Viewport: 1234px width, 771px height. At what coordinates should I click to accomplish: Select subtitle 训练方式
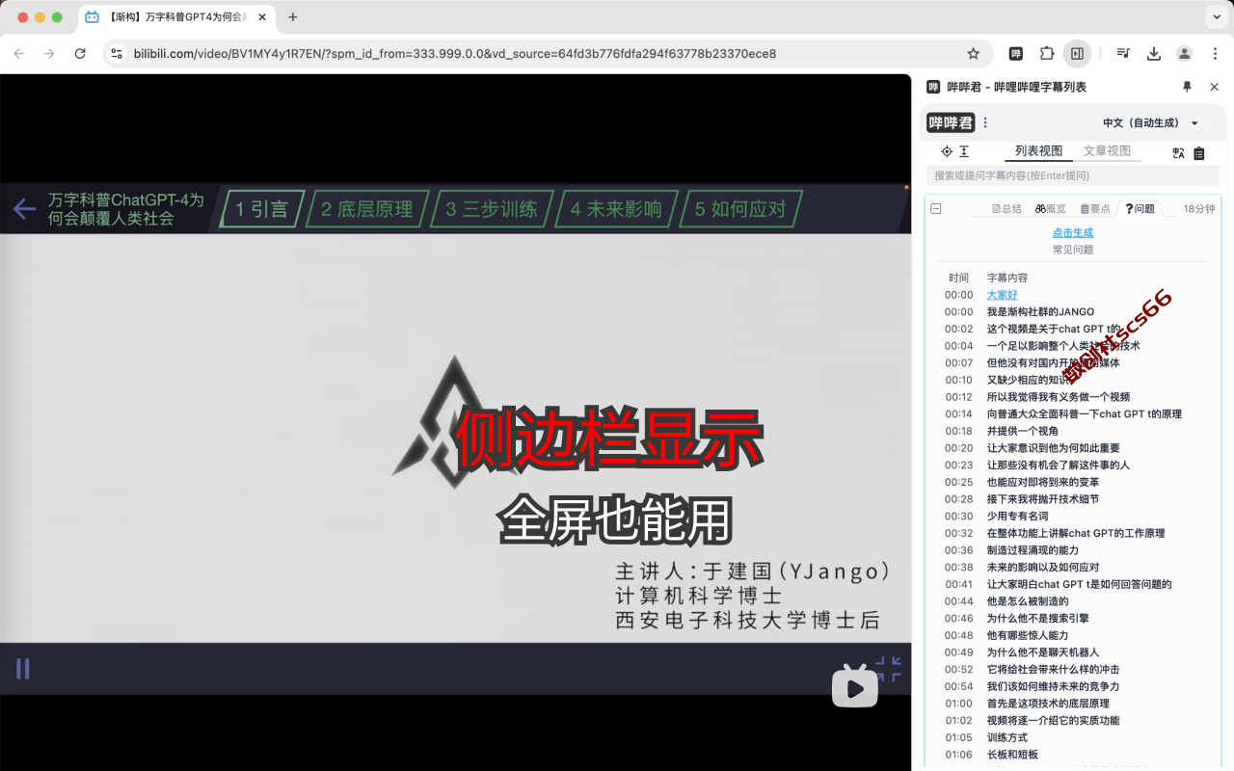pyautogui.click(x=1006, y=737)
